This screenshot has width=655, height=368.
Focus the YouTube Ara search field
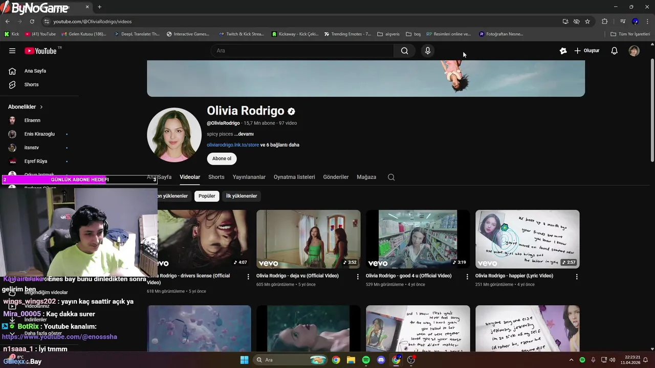(x=302, y=51)
